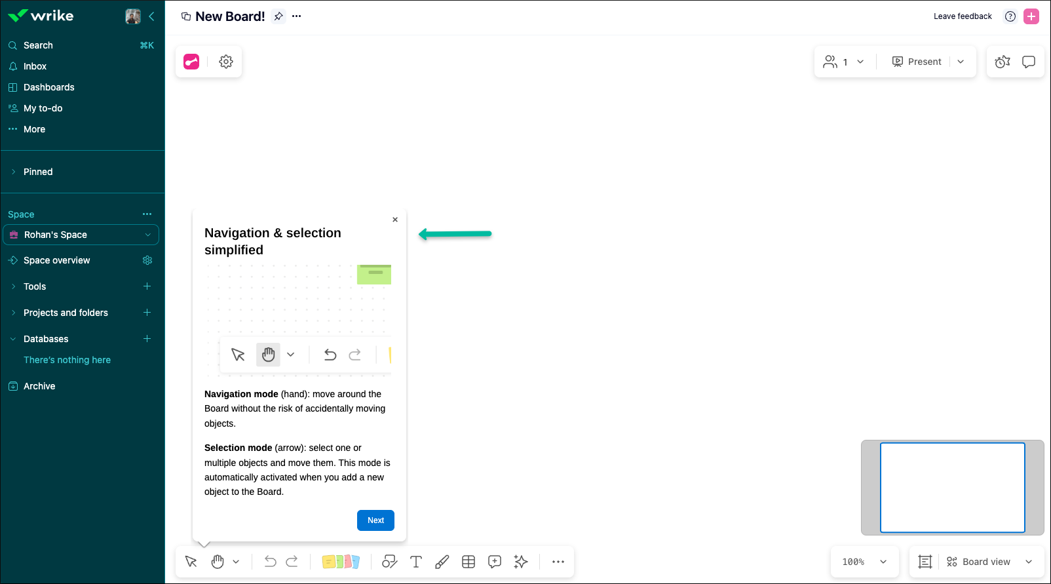Close the Navigation & selection tip popup

click(x=395, y=220)
